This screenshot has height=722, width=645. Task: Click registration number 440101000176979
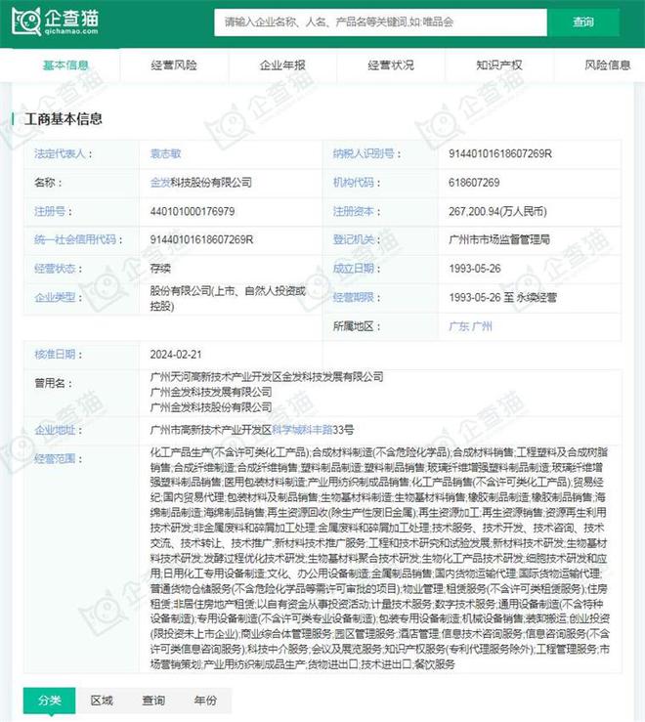(193, 211)
